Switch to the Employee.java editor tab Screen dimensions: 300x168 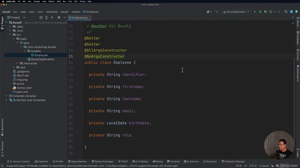pyautogui.click(x=80, y=18)
